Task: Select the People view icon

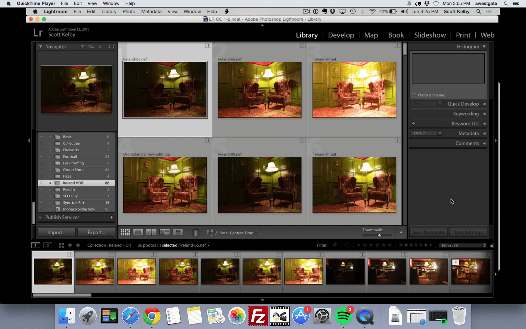Action: click(x=178, y=232)
